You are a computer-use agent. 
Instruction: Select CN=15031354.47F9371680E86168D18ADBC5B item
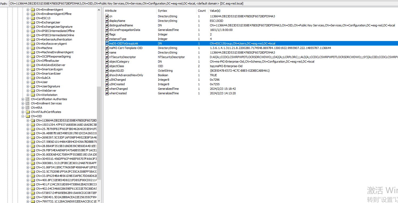pos(66,125)
